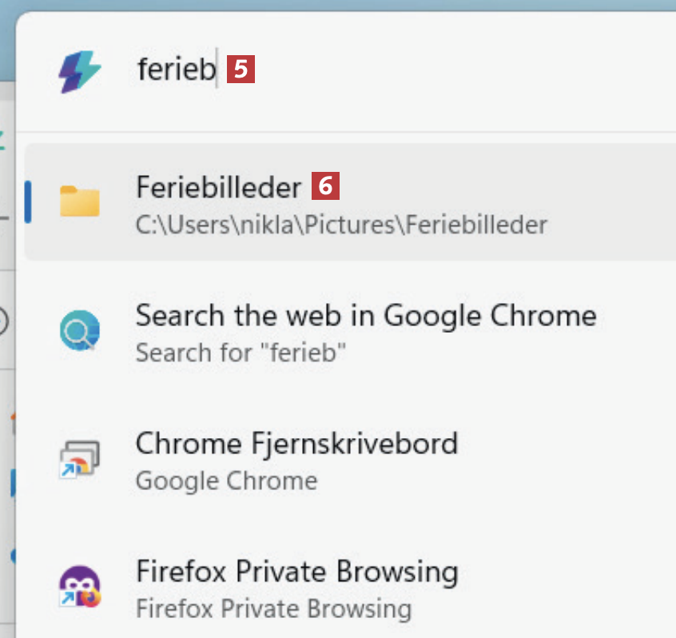676x638 pixels.
Task: Click the Chrome Fjernskrivebord shortcut icon
Action: tap(79, 459)
